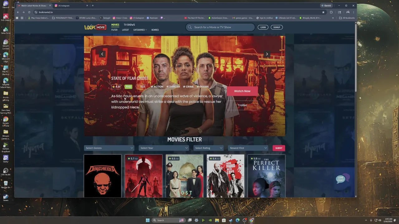Screen dimensions: 399x224
Task: Select THE FINALS desktop icon
Action: [x=6, y=17]
